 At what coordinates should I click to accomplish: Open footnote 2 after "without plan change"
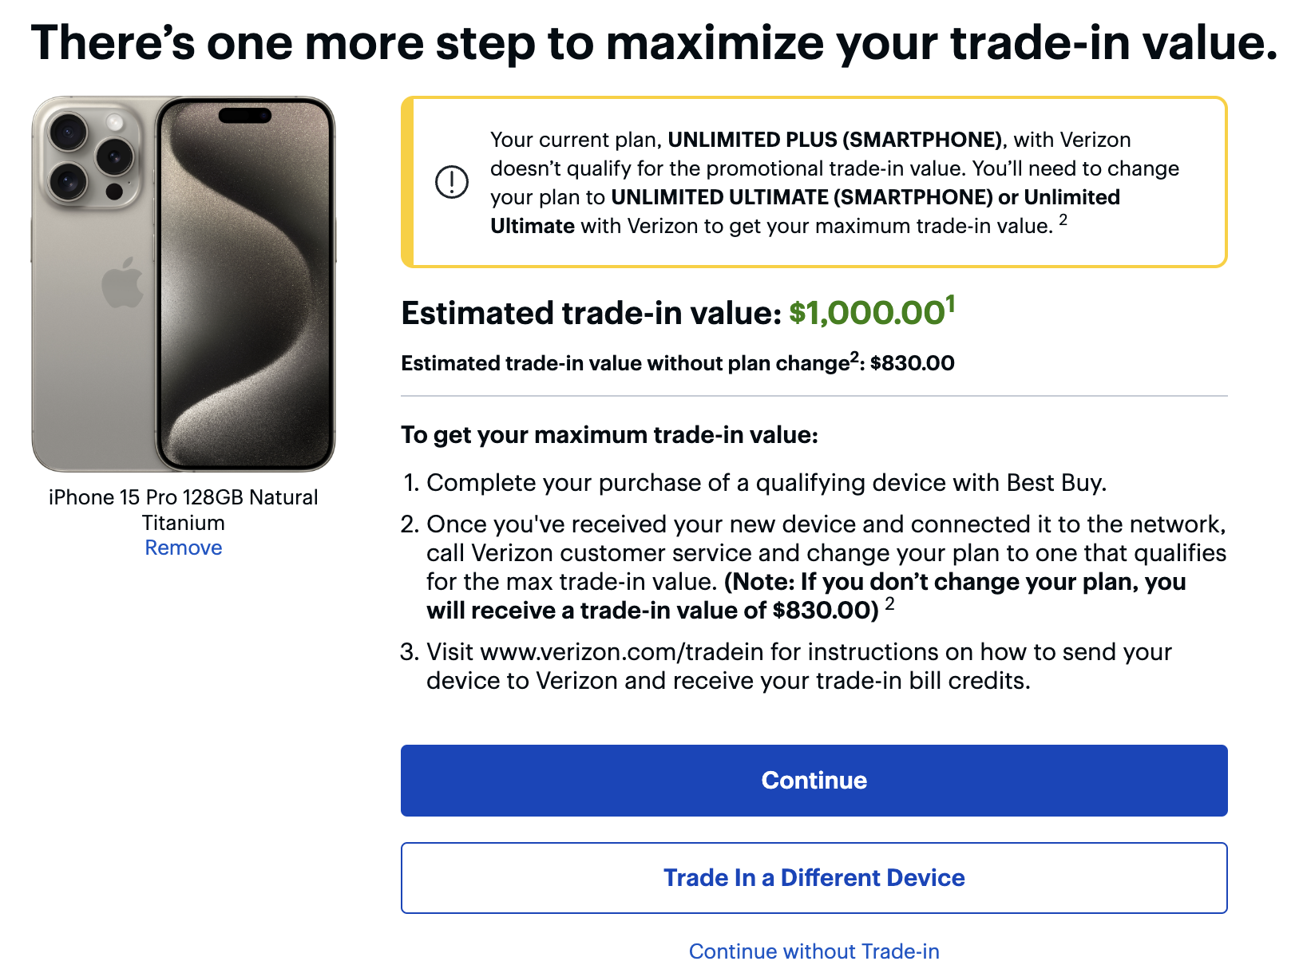[x=853, y=356]
